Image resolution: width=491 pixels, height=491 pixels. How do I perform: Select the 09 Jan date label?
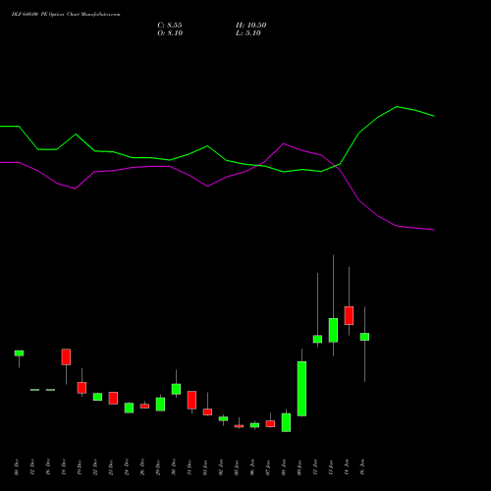[x=300, y=467]
